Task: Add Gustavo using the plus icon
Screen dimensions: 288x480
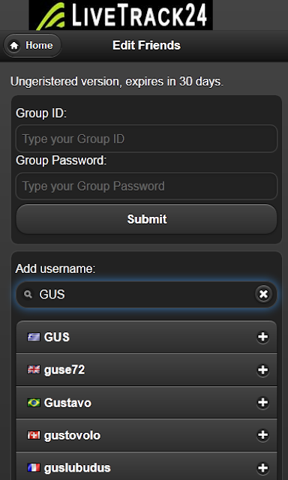Action: click(x=262, y=403)
